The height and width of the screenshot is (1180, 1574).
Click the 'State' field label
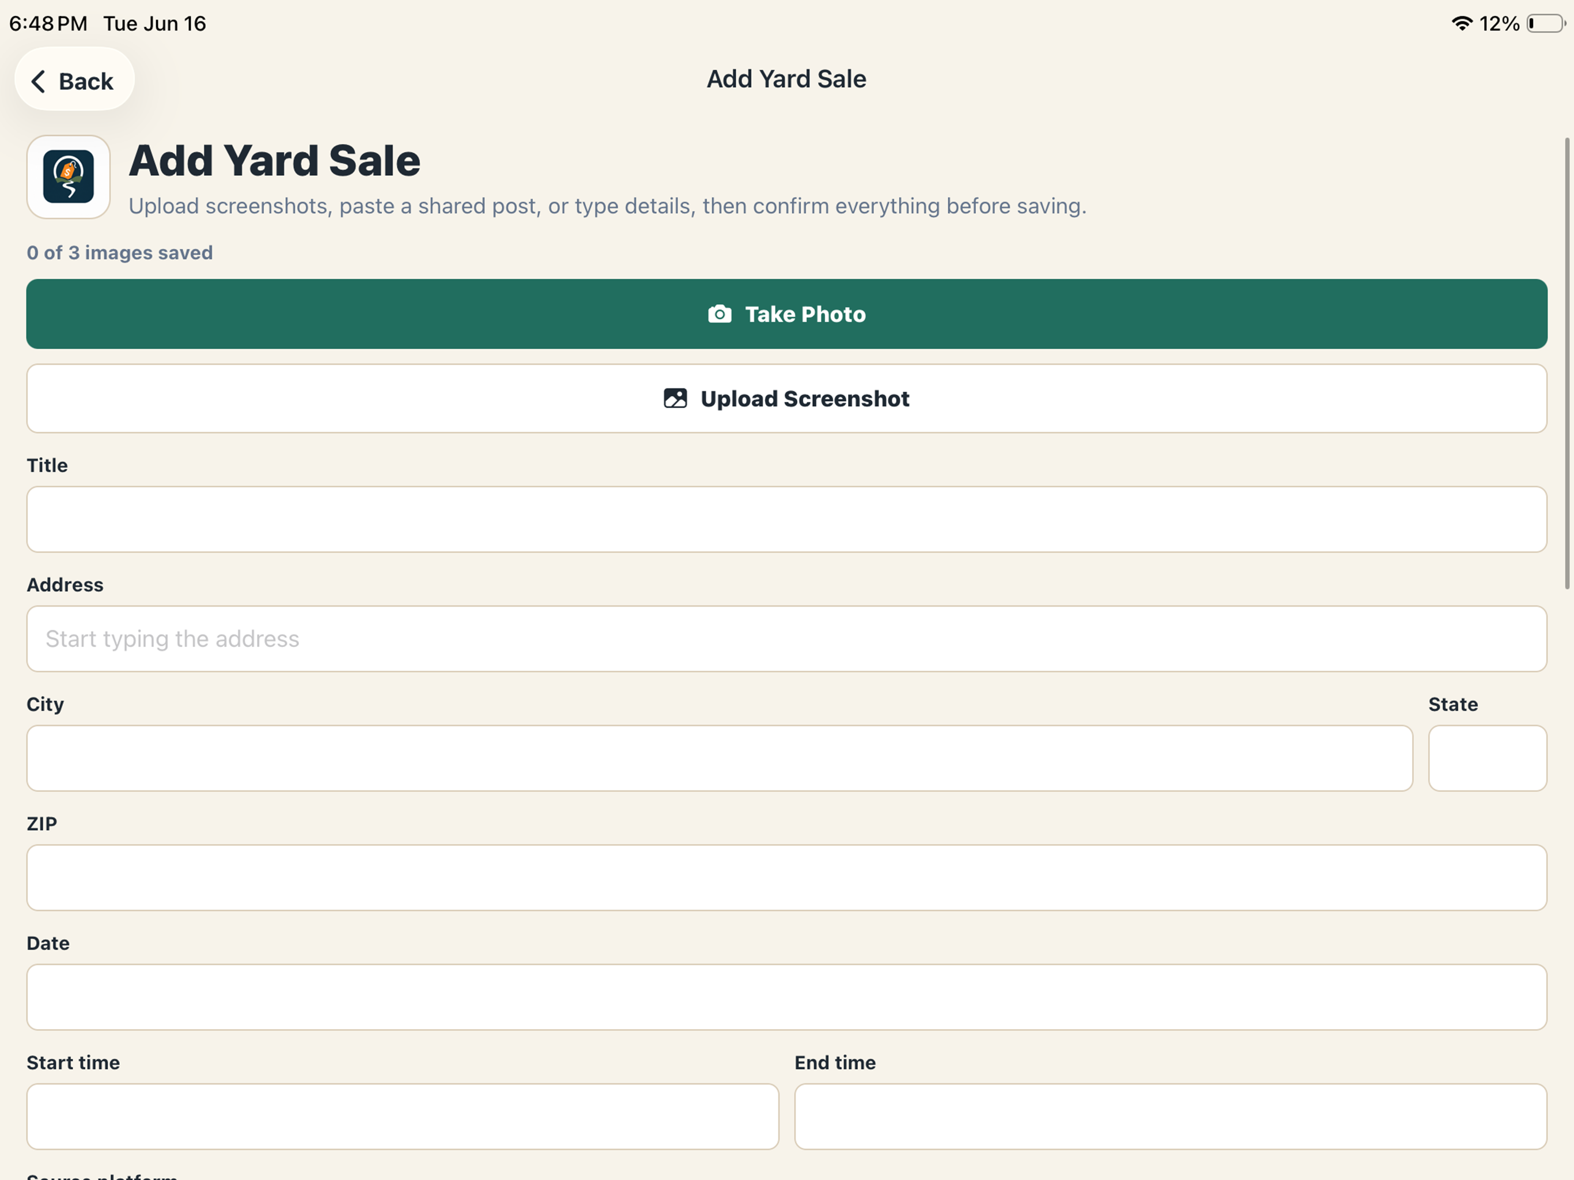[x=1453, y=705]
